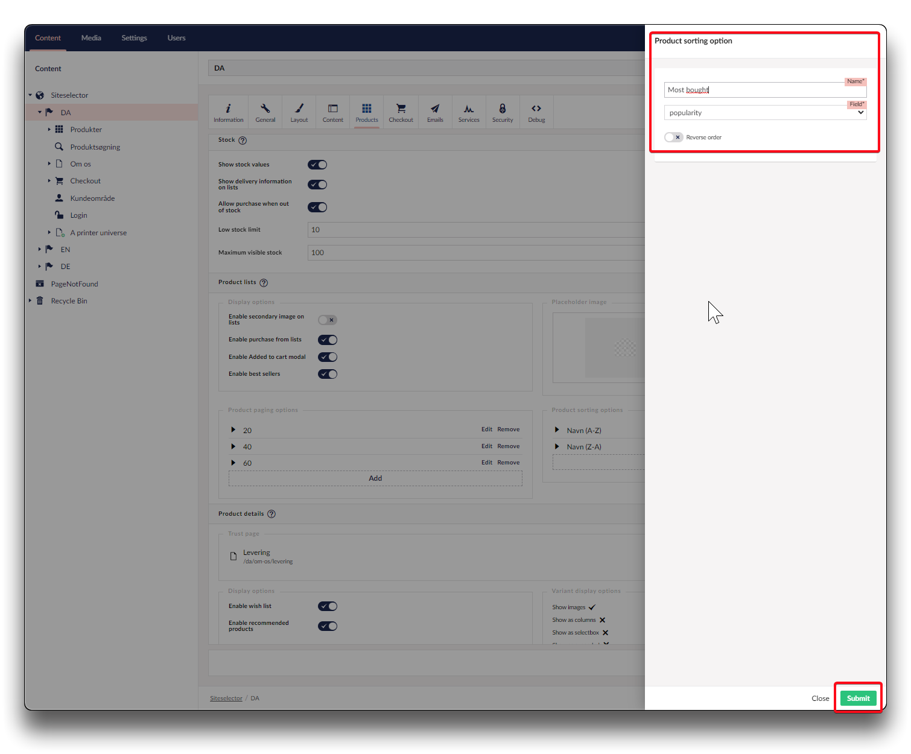This screenshot has height=754, width=911.
Task: Toggle Enable best sellers switch
Action: pos(328,374)
